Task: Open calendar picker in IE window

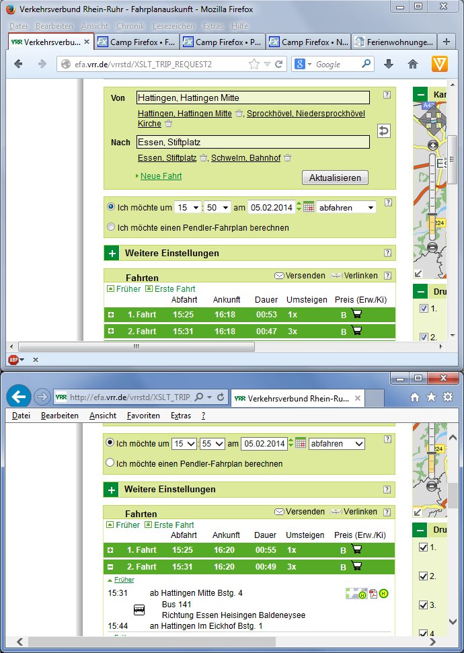Action: pyautogui.click(x=301, y=443)
